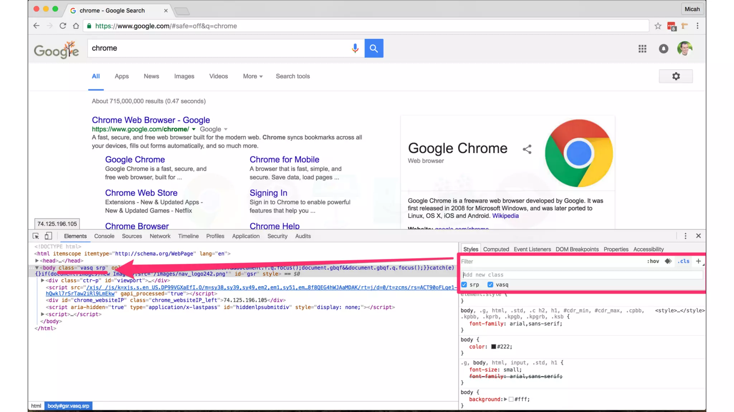The image size is (734, 412).
Task: Open the Google notifications bell icon
Action: point(663,49)
